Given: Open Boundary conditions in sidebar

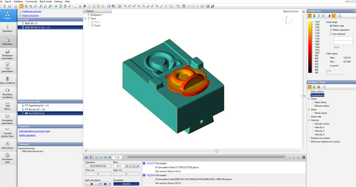Looking at the screenshot, I should pyautogui.click(x=8, y=93).
